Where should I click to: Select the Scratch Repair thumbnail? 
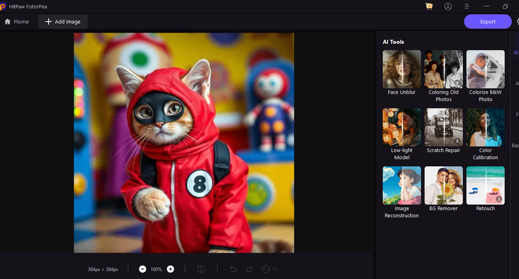point(443,127)
